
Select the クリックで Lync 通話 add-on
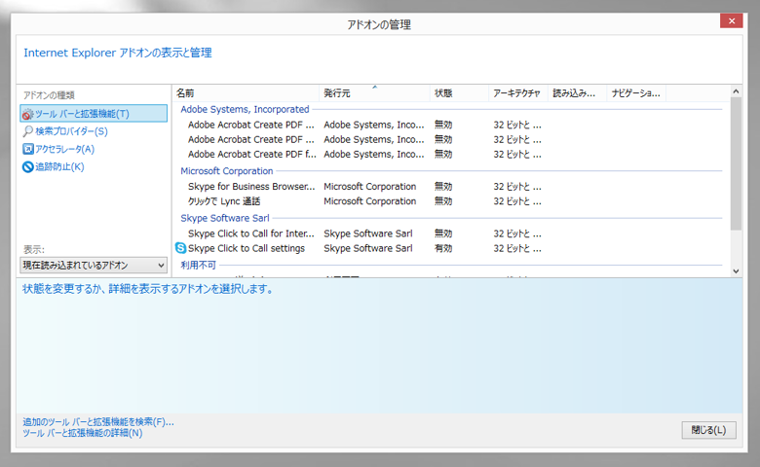point(451,201)
